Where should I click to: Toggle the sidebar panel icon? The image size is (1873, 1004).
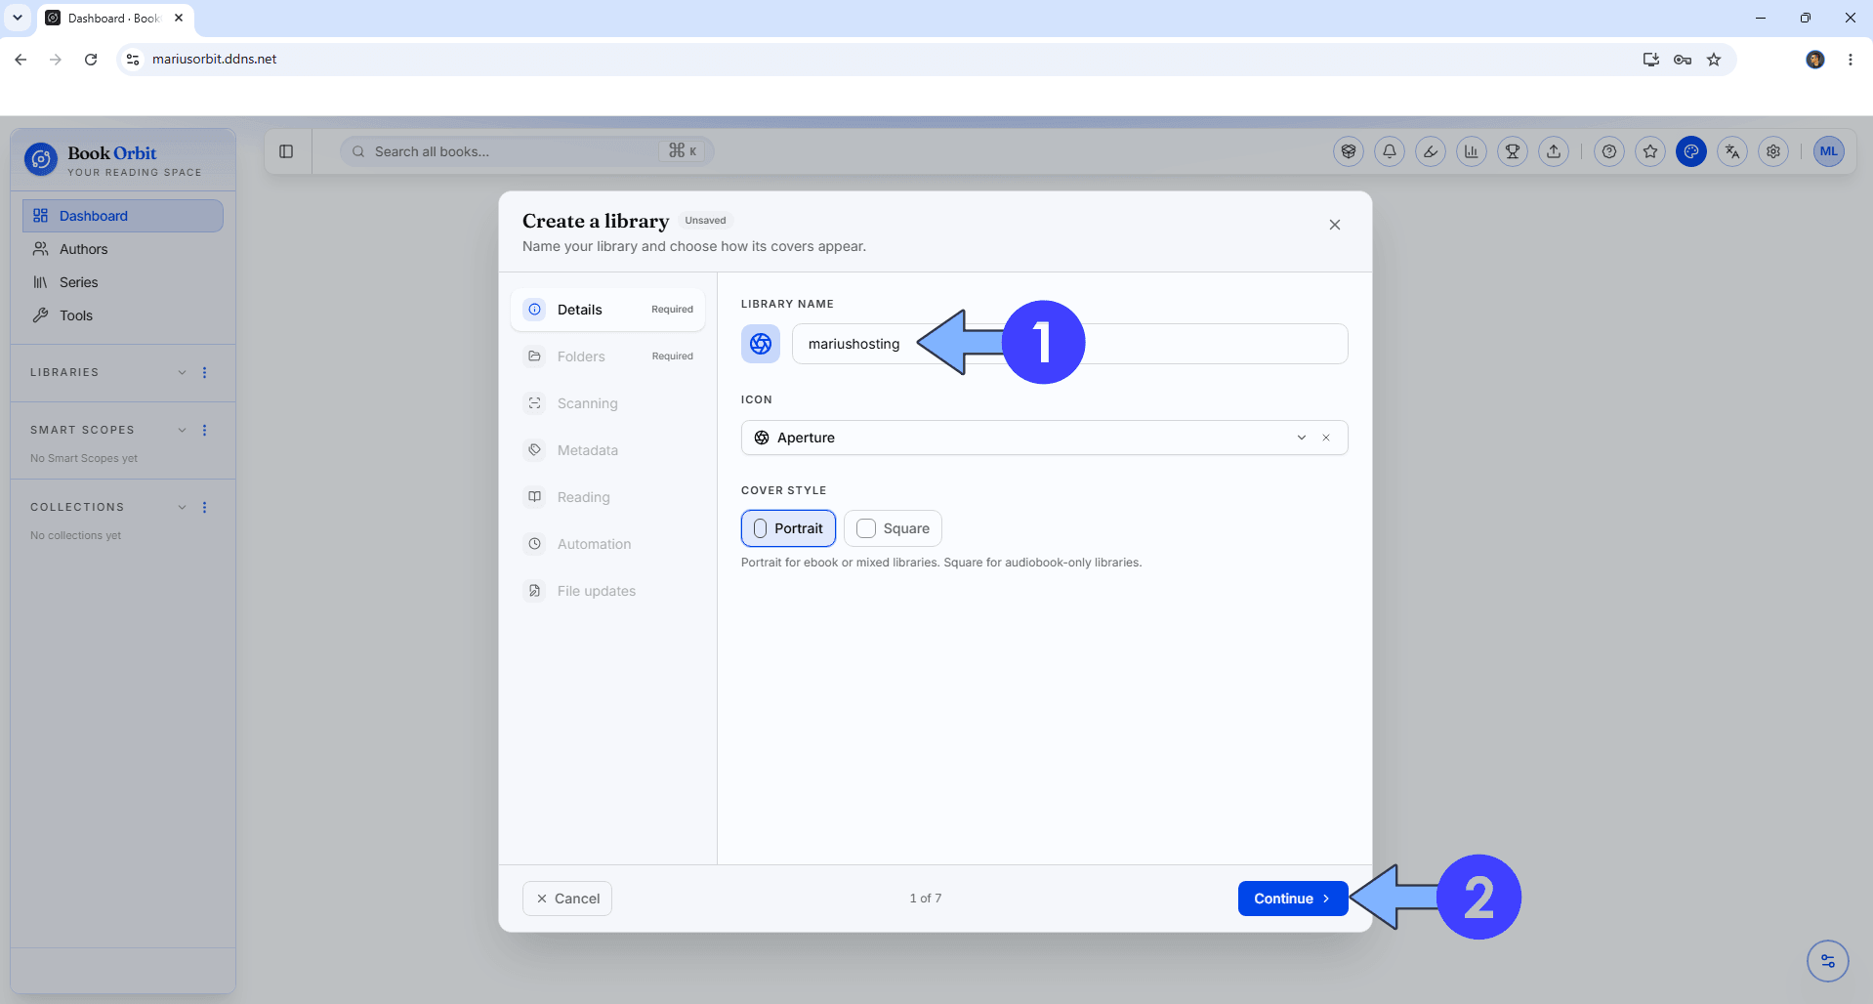tap(286, 151)
